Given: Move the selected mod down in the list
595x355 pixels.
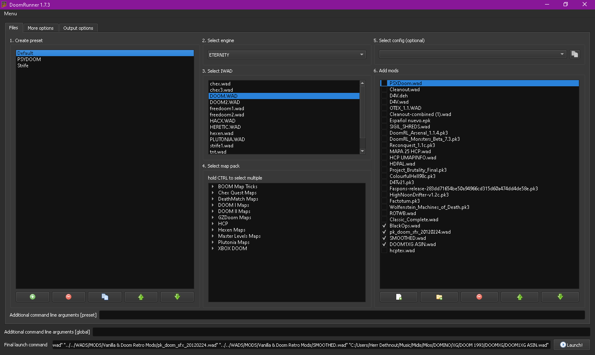Looking at the screenshot, I should click(x=560, y=297).
